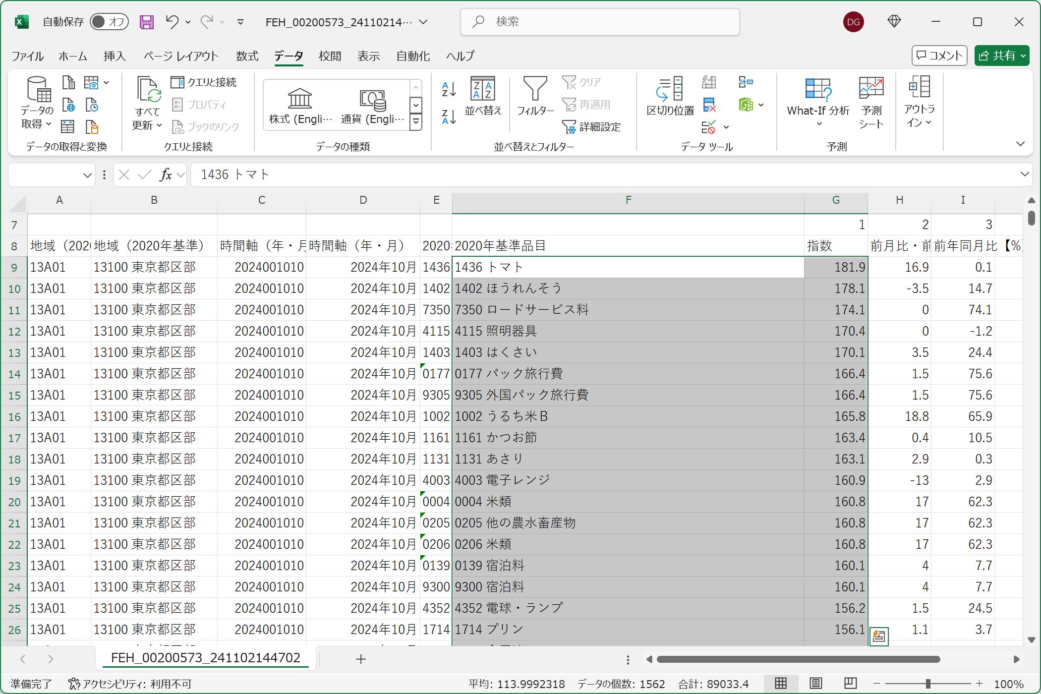
Task: Click zoom out minus button
Action: coord(876,684)
